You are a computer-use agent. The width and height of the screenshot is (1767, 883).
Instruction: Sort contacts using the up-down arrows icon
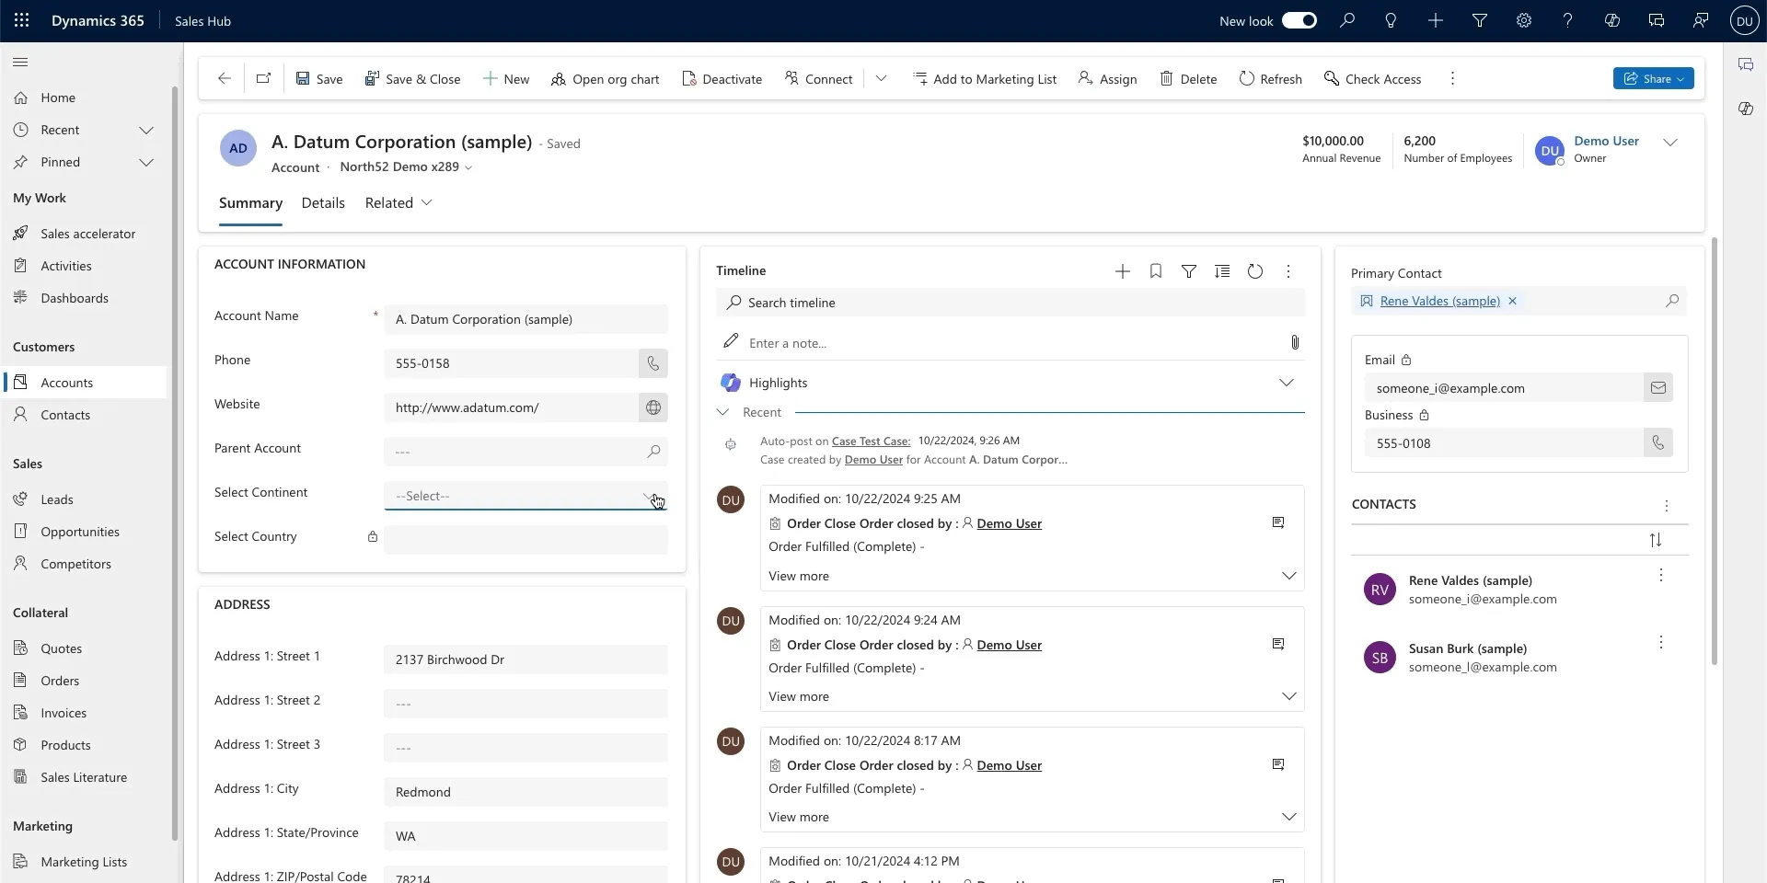pyautogui.click(x=1656, y=540)
